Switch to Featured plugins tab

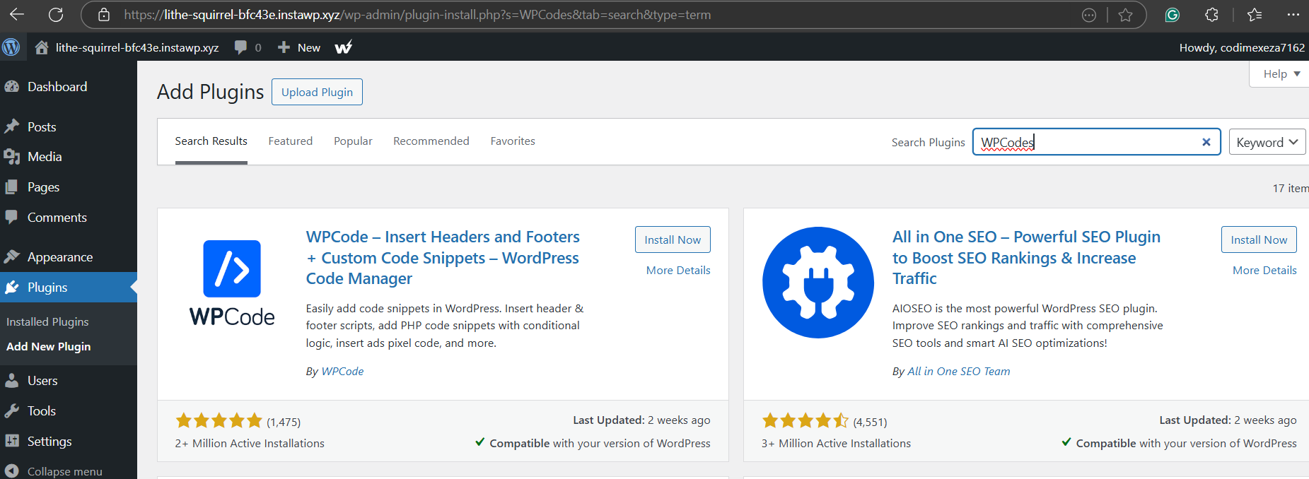click(x=291, y=141)
